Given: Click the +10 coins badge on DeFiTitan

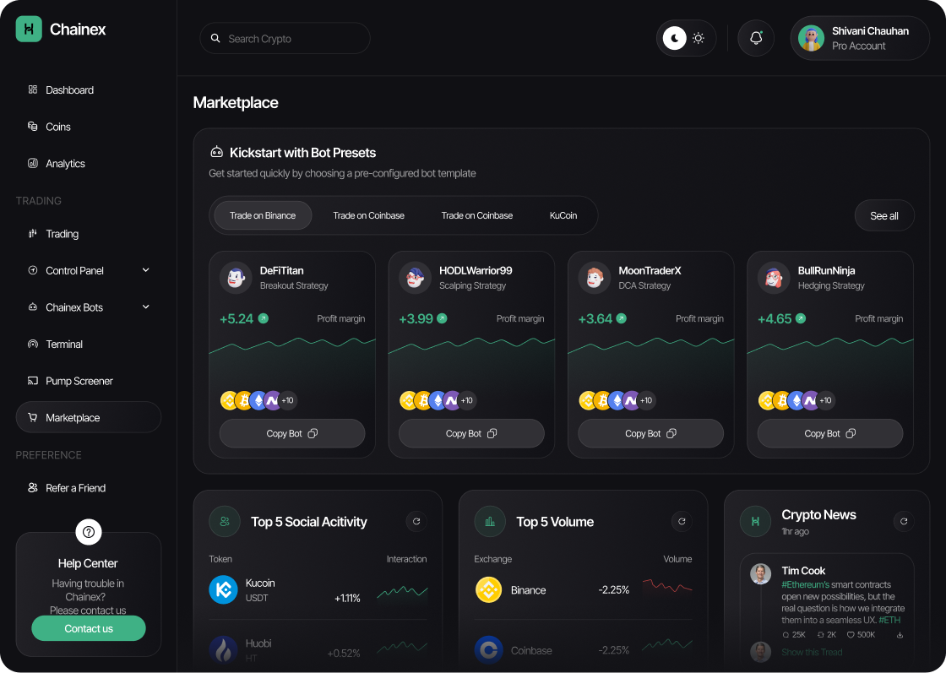Looking at the screenshot, I should click(x=287, y=400).
